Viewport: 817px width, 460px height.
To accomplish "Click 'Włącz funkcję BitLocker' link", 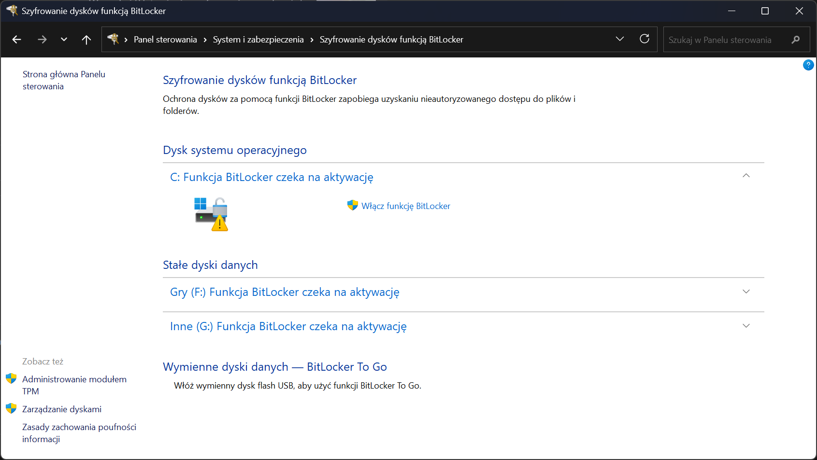I will tap(406, 206).
